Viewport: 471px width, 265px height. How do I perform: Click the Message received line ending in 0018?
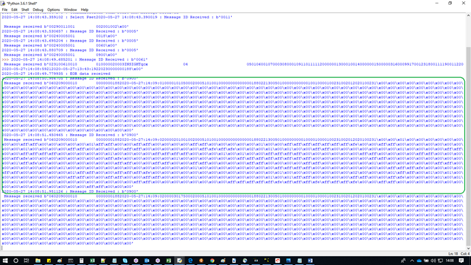[x=61, y=36]
